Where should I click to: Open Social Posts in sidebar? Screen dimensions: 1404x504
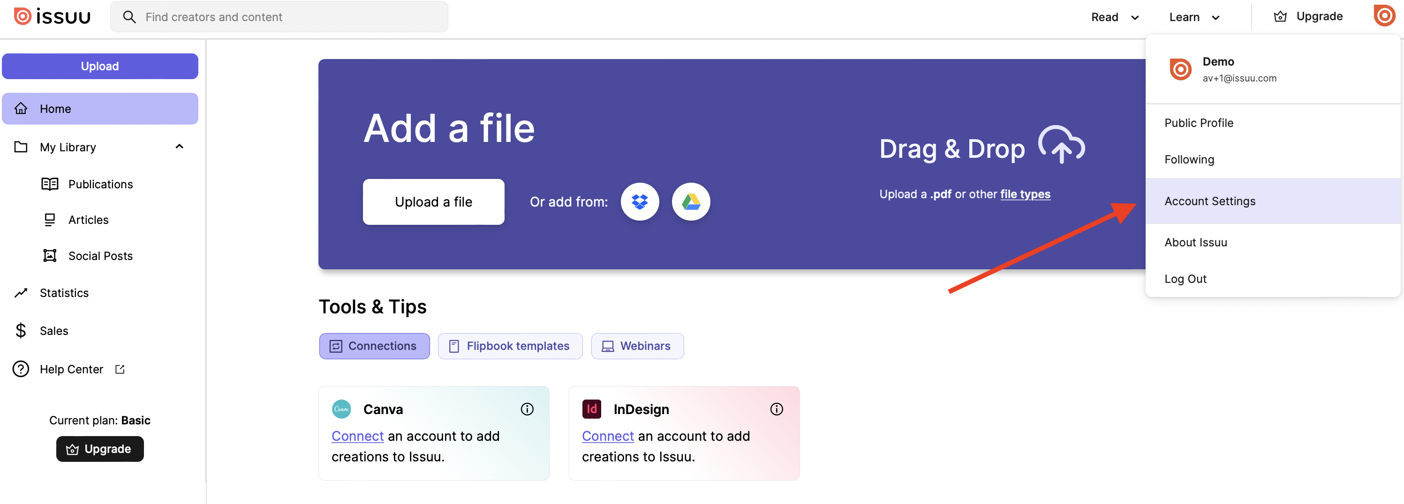(100, 256)
